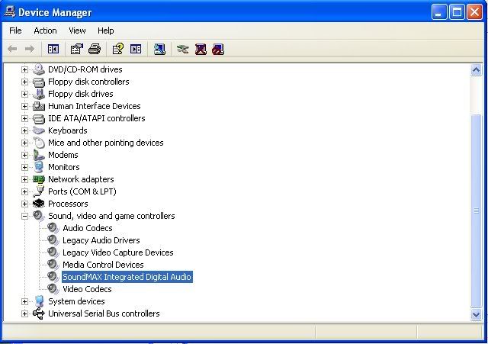Image resolution: width=488 pixels, height=344 pixels.
Task: Expand Floppy disk controllers node
Action: point(24,82)
